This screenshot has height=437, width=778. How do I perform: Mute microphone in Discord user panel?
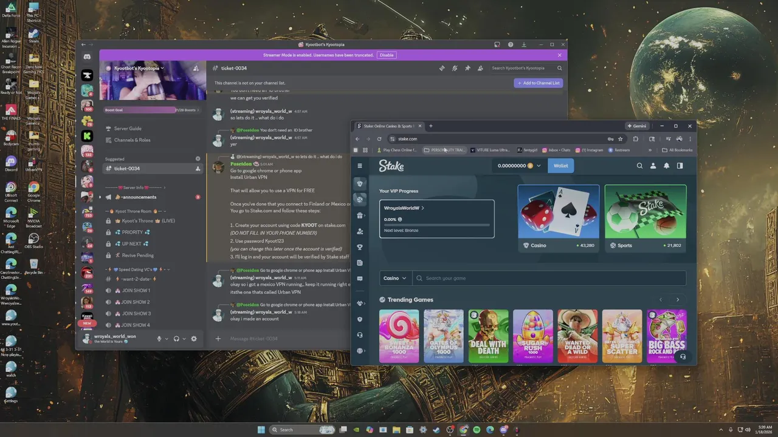159,339
